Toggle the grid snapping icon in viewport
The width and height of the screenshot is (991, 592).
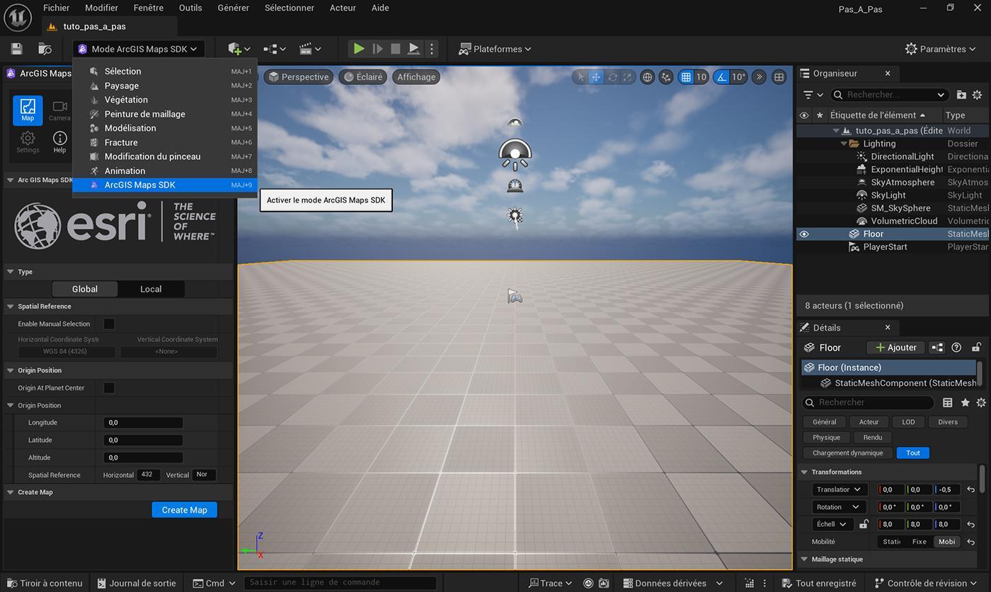pos(685,77)
